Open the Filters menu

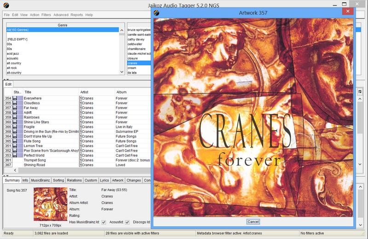click(46, 15)
